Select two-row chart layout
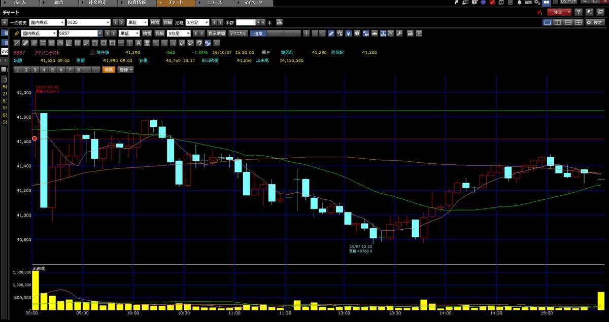Screen dimensions: 609x322 [568, 22]
